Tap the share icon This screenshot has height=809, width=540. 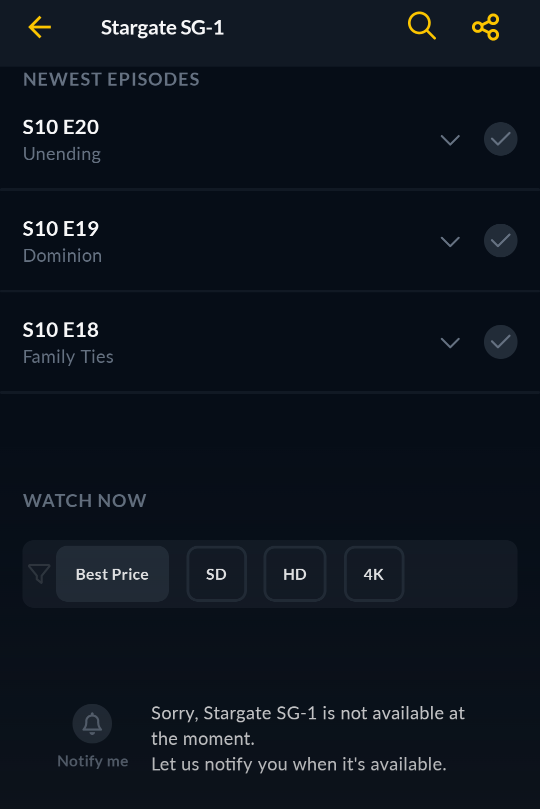coord(485,27)
